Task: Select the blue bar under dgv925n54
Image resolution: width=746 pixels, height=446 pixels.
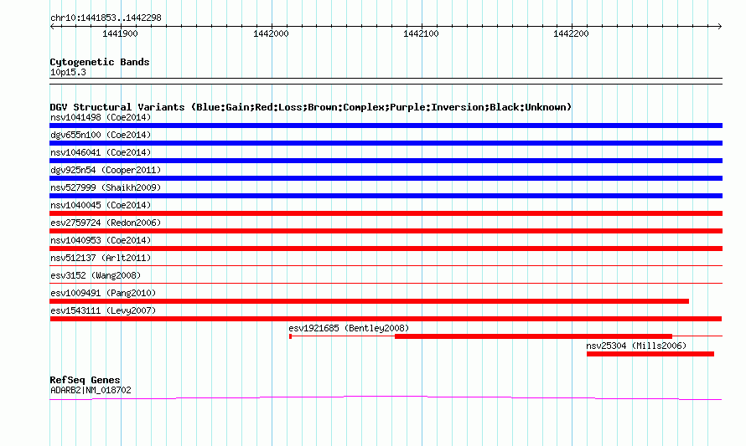Action: [386, 178]
